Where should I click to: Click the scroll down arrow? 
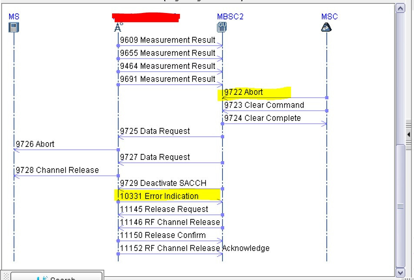click(x=400, y=272)
